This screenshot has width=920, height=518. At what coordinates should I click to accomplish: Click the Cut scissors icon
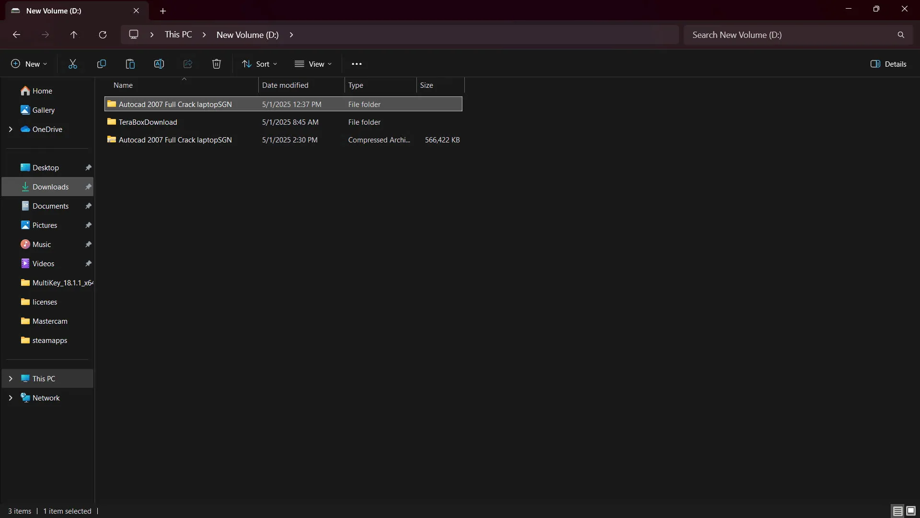click(73, 64)
